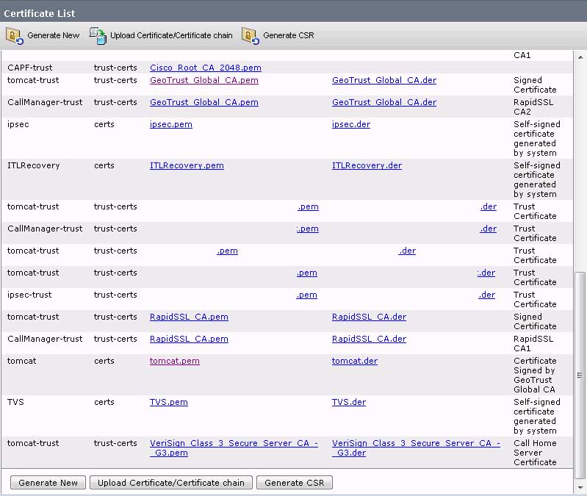The image size is (587, 496).
Task: Open the .der link in ipsec-trust row
Action: click(486, 295)
